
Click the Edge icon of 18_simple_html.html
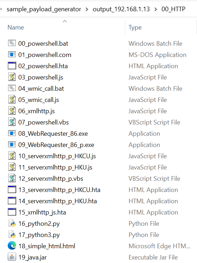tap(12, 246)
